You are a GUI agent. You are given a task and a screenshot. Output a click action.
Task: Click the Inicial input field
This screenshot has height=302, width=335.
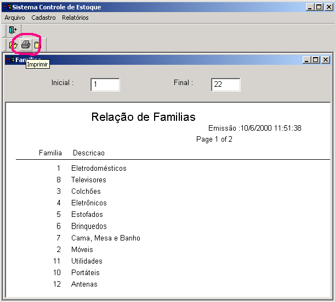pyautogui.click(x=105, y=85)
